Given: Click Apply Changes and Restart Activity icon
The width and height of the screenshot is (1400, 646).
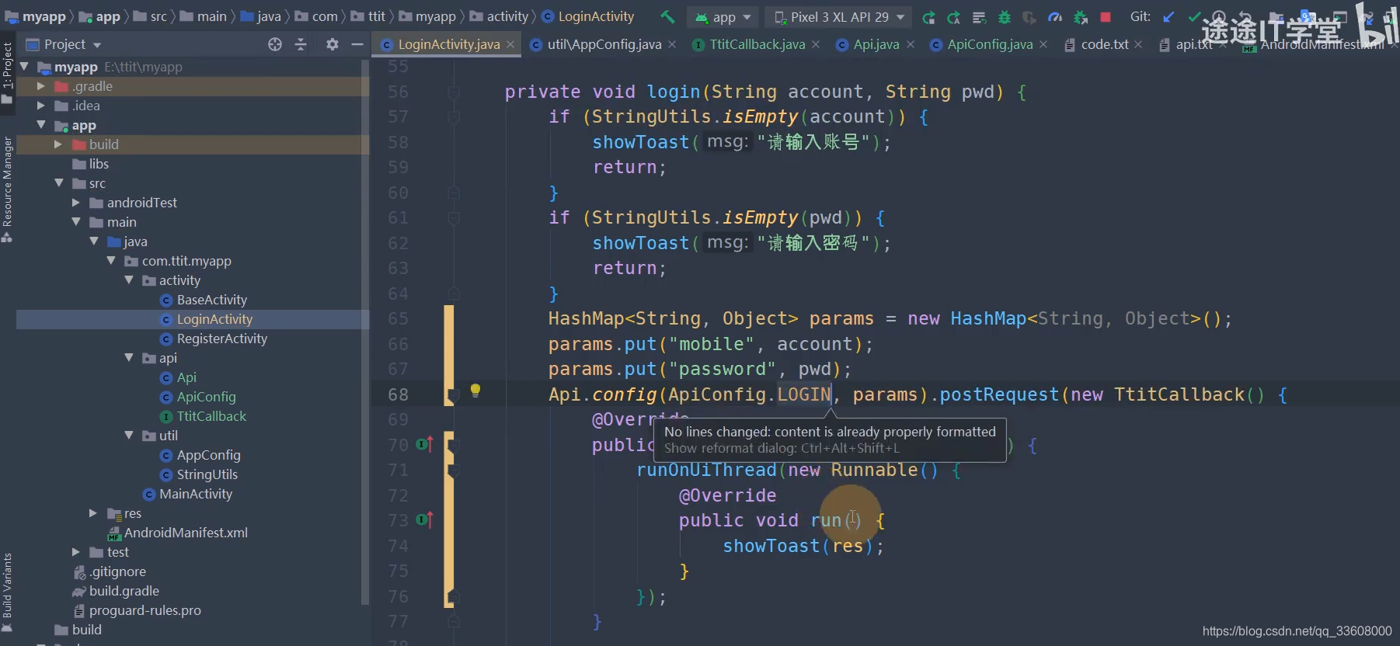Looking at the screenshot, I should [x=953, y=17].
